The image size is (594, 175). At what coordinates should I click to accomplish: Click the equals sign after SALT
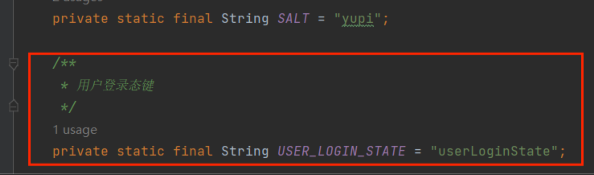pyautogui.click(x=321, y=19)
